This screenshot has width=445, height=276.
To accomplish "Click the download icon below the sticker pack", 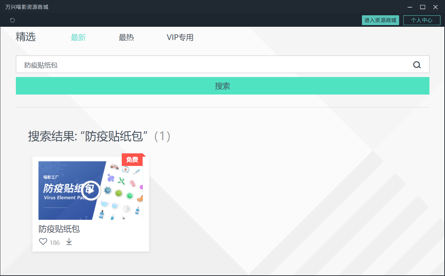I will point(69,242).
